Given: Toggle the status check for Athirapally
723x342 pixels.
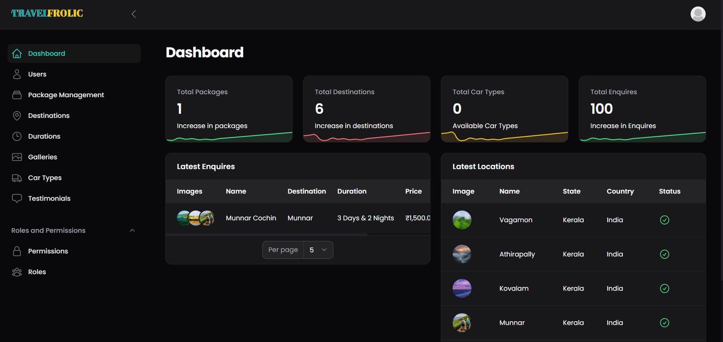Looking at the screenshot, I should click(x=664, y=254).
